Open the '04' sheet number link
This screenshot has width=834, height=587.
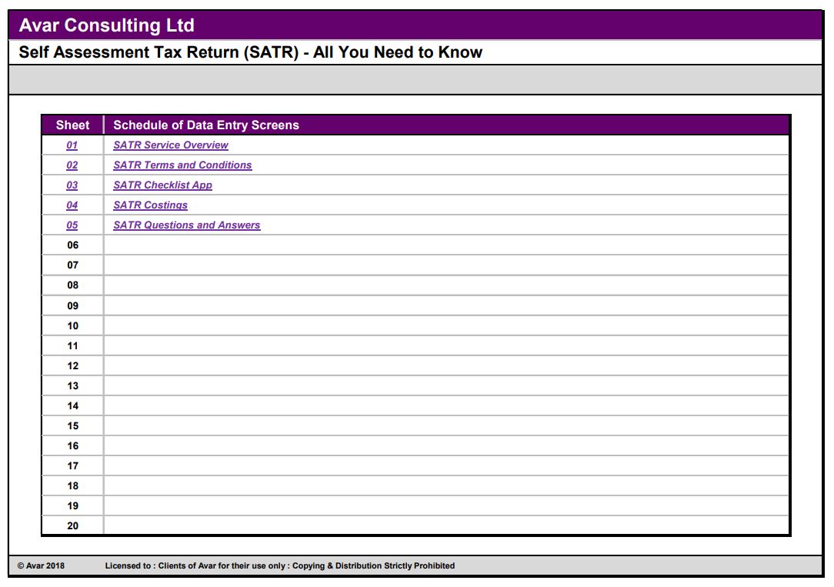point(72,205)
